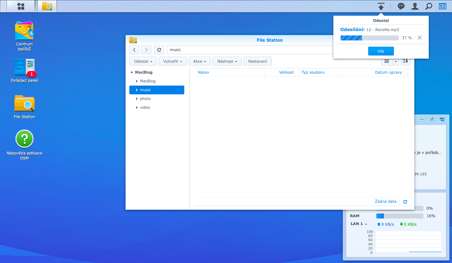
Task: Click the sort order icon in File Station
Action: 406,61
